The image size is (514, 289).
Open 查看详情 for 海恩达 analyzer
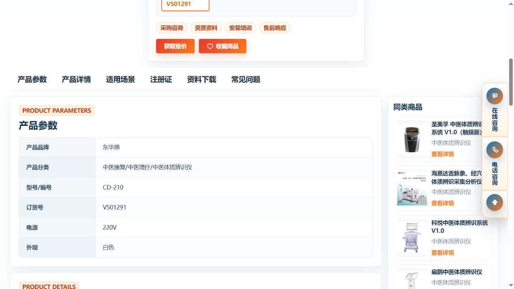tap(442, 203)
